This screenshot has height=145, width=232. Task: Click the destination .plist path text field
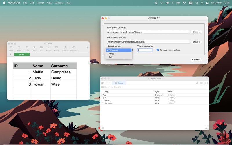148,42
